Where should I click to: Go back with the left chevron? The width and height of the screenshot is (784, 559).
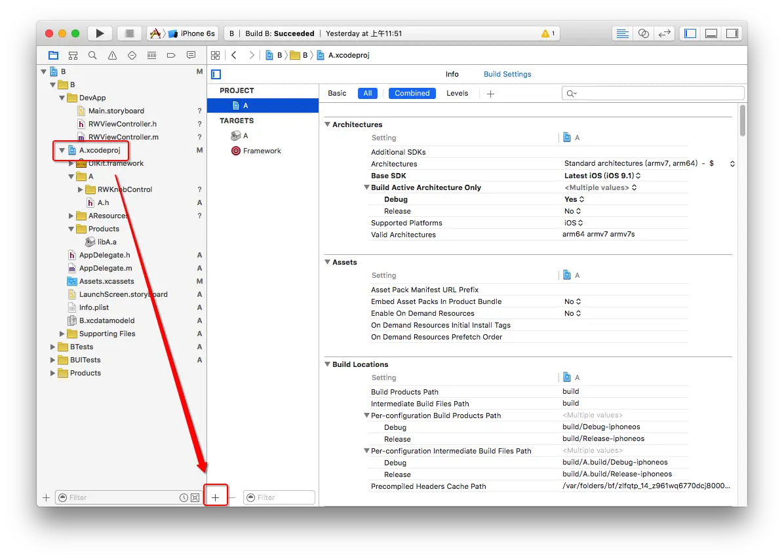pos(234,56)
